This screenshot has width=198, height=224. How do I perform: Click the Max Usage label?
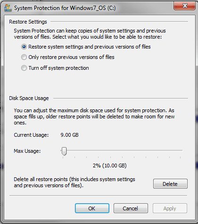(x=27, y=151)
